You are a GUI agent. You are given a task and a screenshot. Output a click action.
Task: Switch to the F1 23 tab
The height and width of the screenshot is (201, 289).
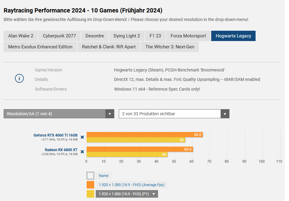[x=155, y=36]
